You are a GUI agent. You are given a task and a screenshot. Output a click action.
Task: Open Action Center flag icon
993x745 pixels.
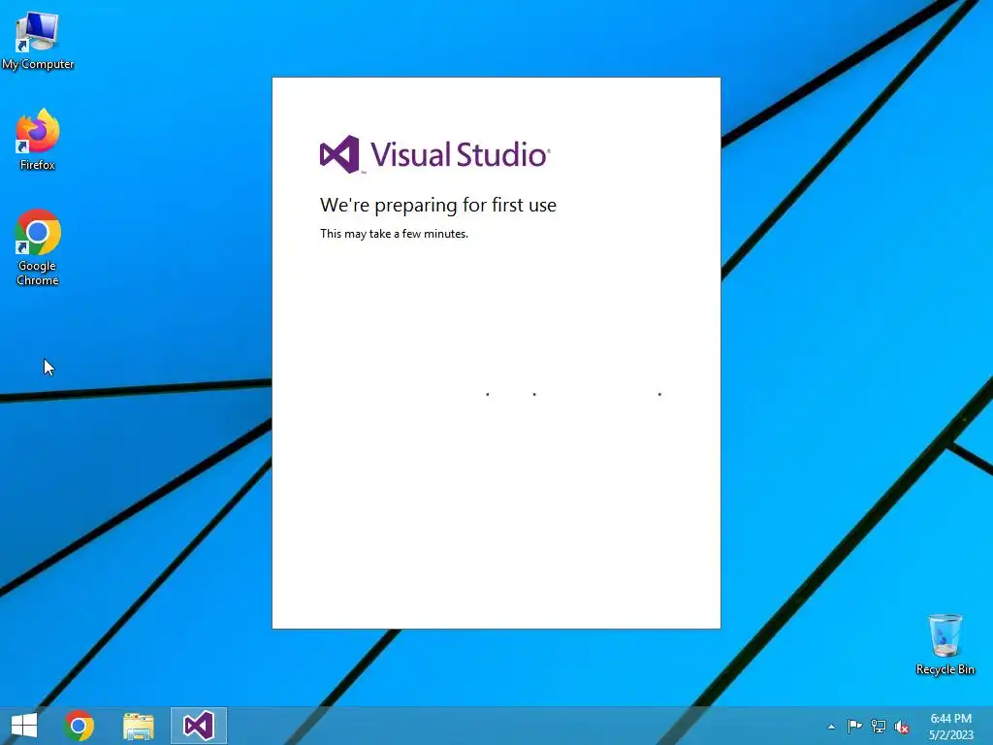click(854, 726)
